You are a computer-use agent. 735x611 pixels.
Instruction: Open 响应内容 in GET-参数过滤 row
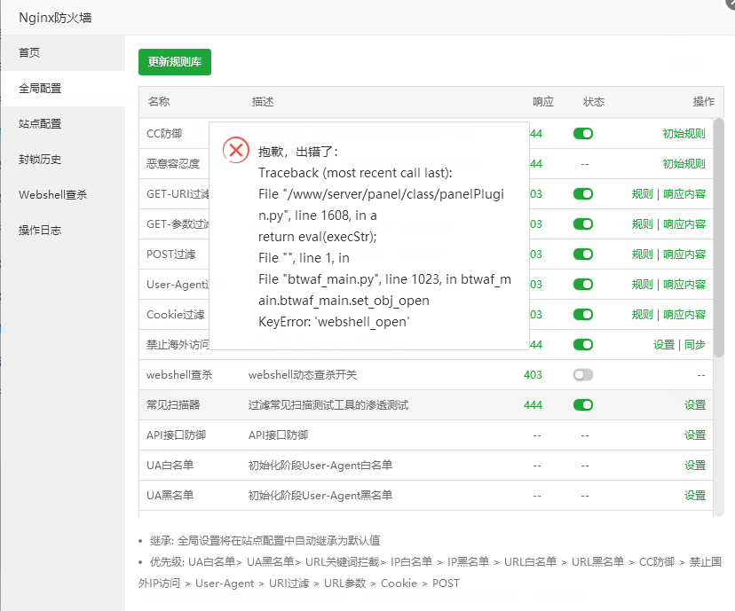(x=684, y=223)
